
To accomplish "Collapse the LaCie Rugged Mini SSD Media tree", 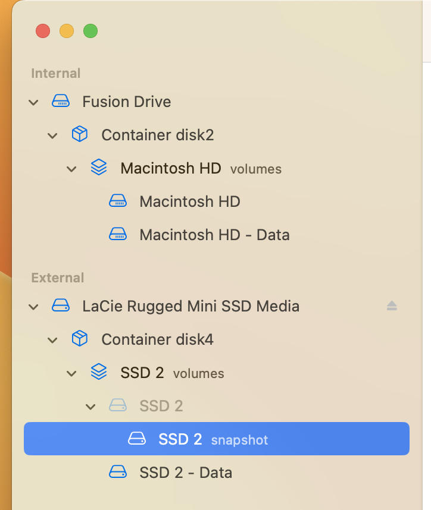I will pyautogui.click(x=34, y=307).
